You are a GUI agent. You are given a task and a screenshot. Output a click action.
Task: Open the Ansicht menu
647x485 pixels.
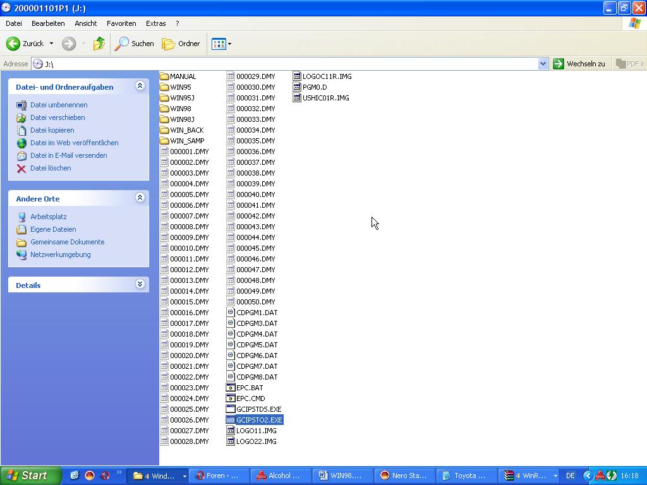pyautogui.click(x=86, y=23)
